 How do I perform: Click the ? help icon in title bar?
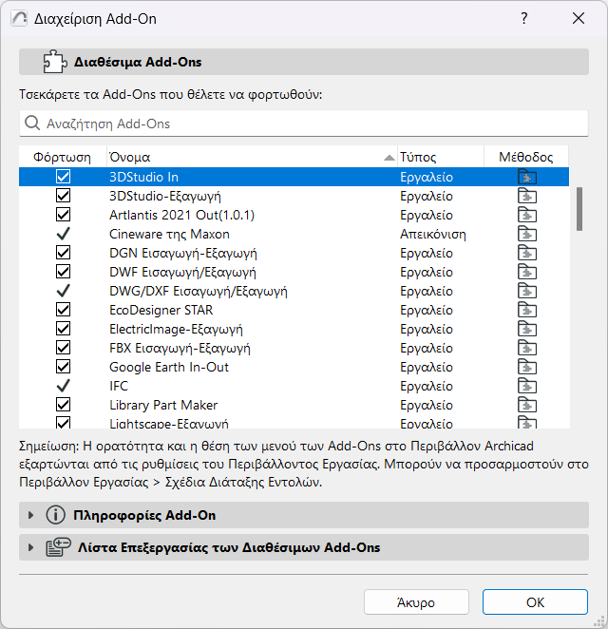pyautogui.click(x=524, y=18)
